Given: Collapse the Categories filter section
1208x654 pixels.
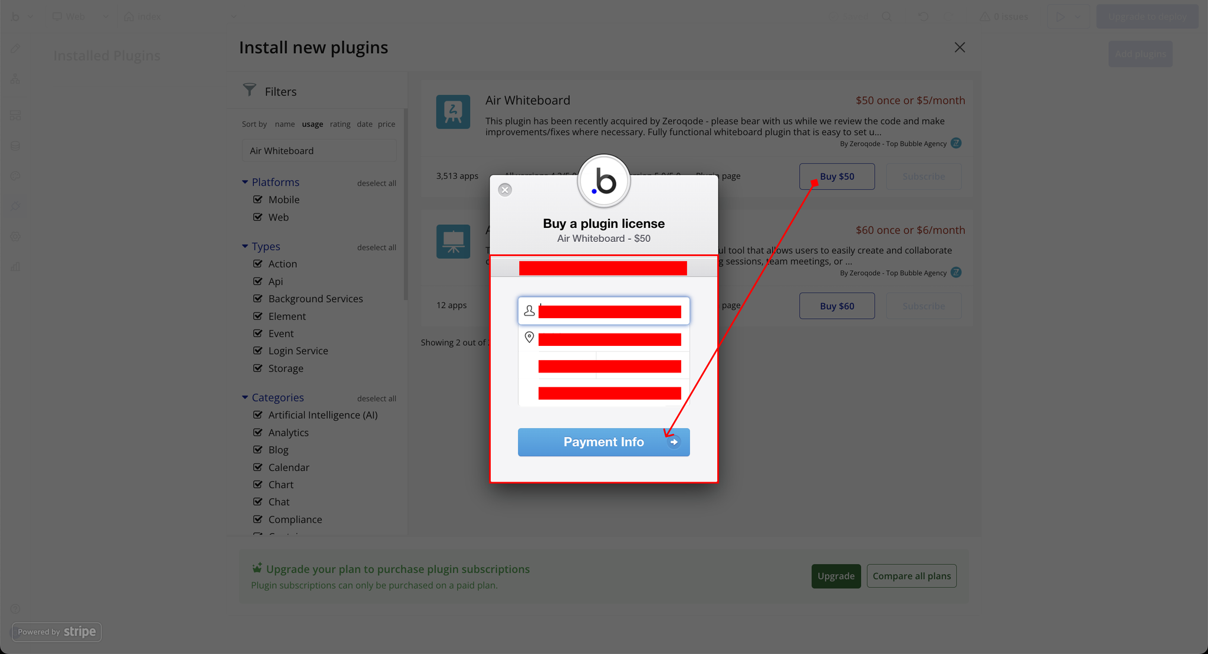Looking at the screenshot, I should (x=245, y=397).
